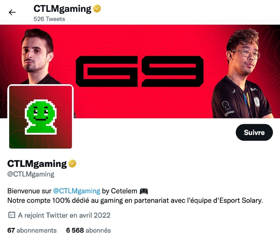Click the gold verified badge in header

97,9
